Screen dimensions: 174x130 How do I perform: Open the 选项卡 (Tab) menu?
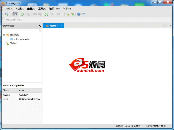coord(54,9)
